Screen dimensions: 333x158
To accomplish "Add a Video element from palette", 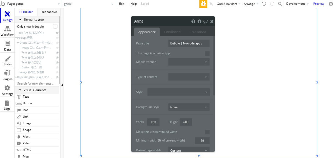I will [x=37, y=143].
